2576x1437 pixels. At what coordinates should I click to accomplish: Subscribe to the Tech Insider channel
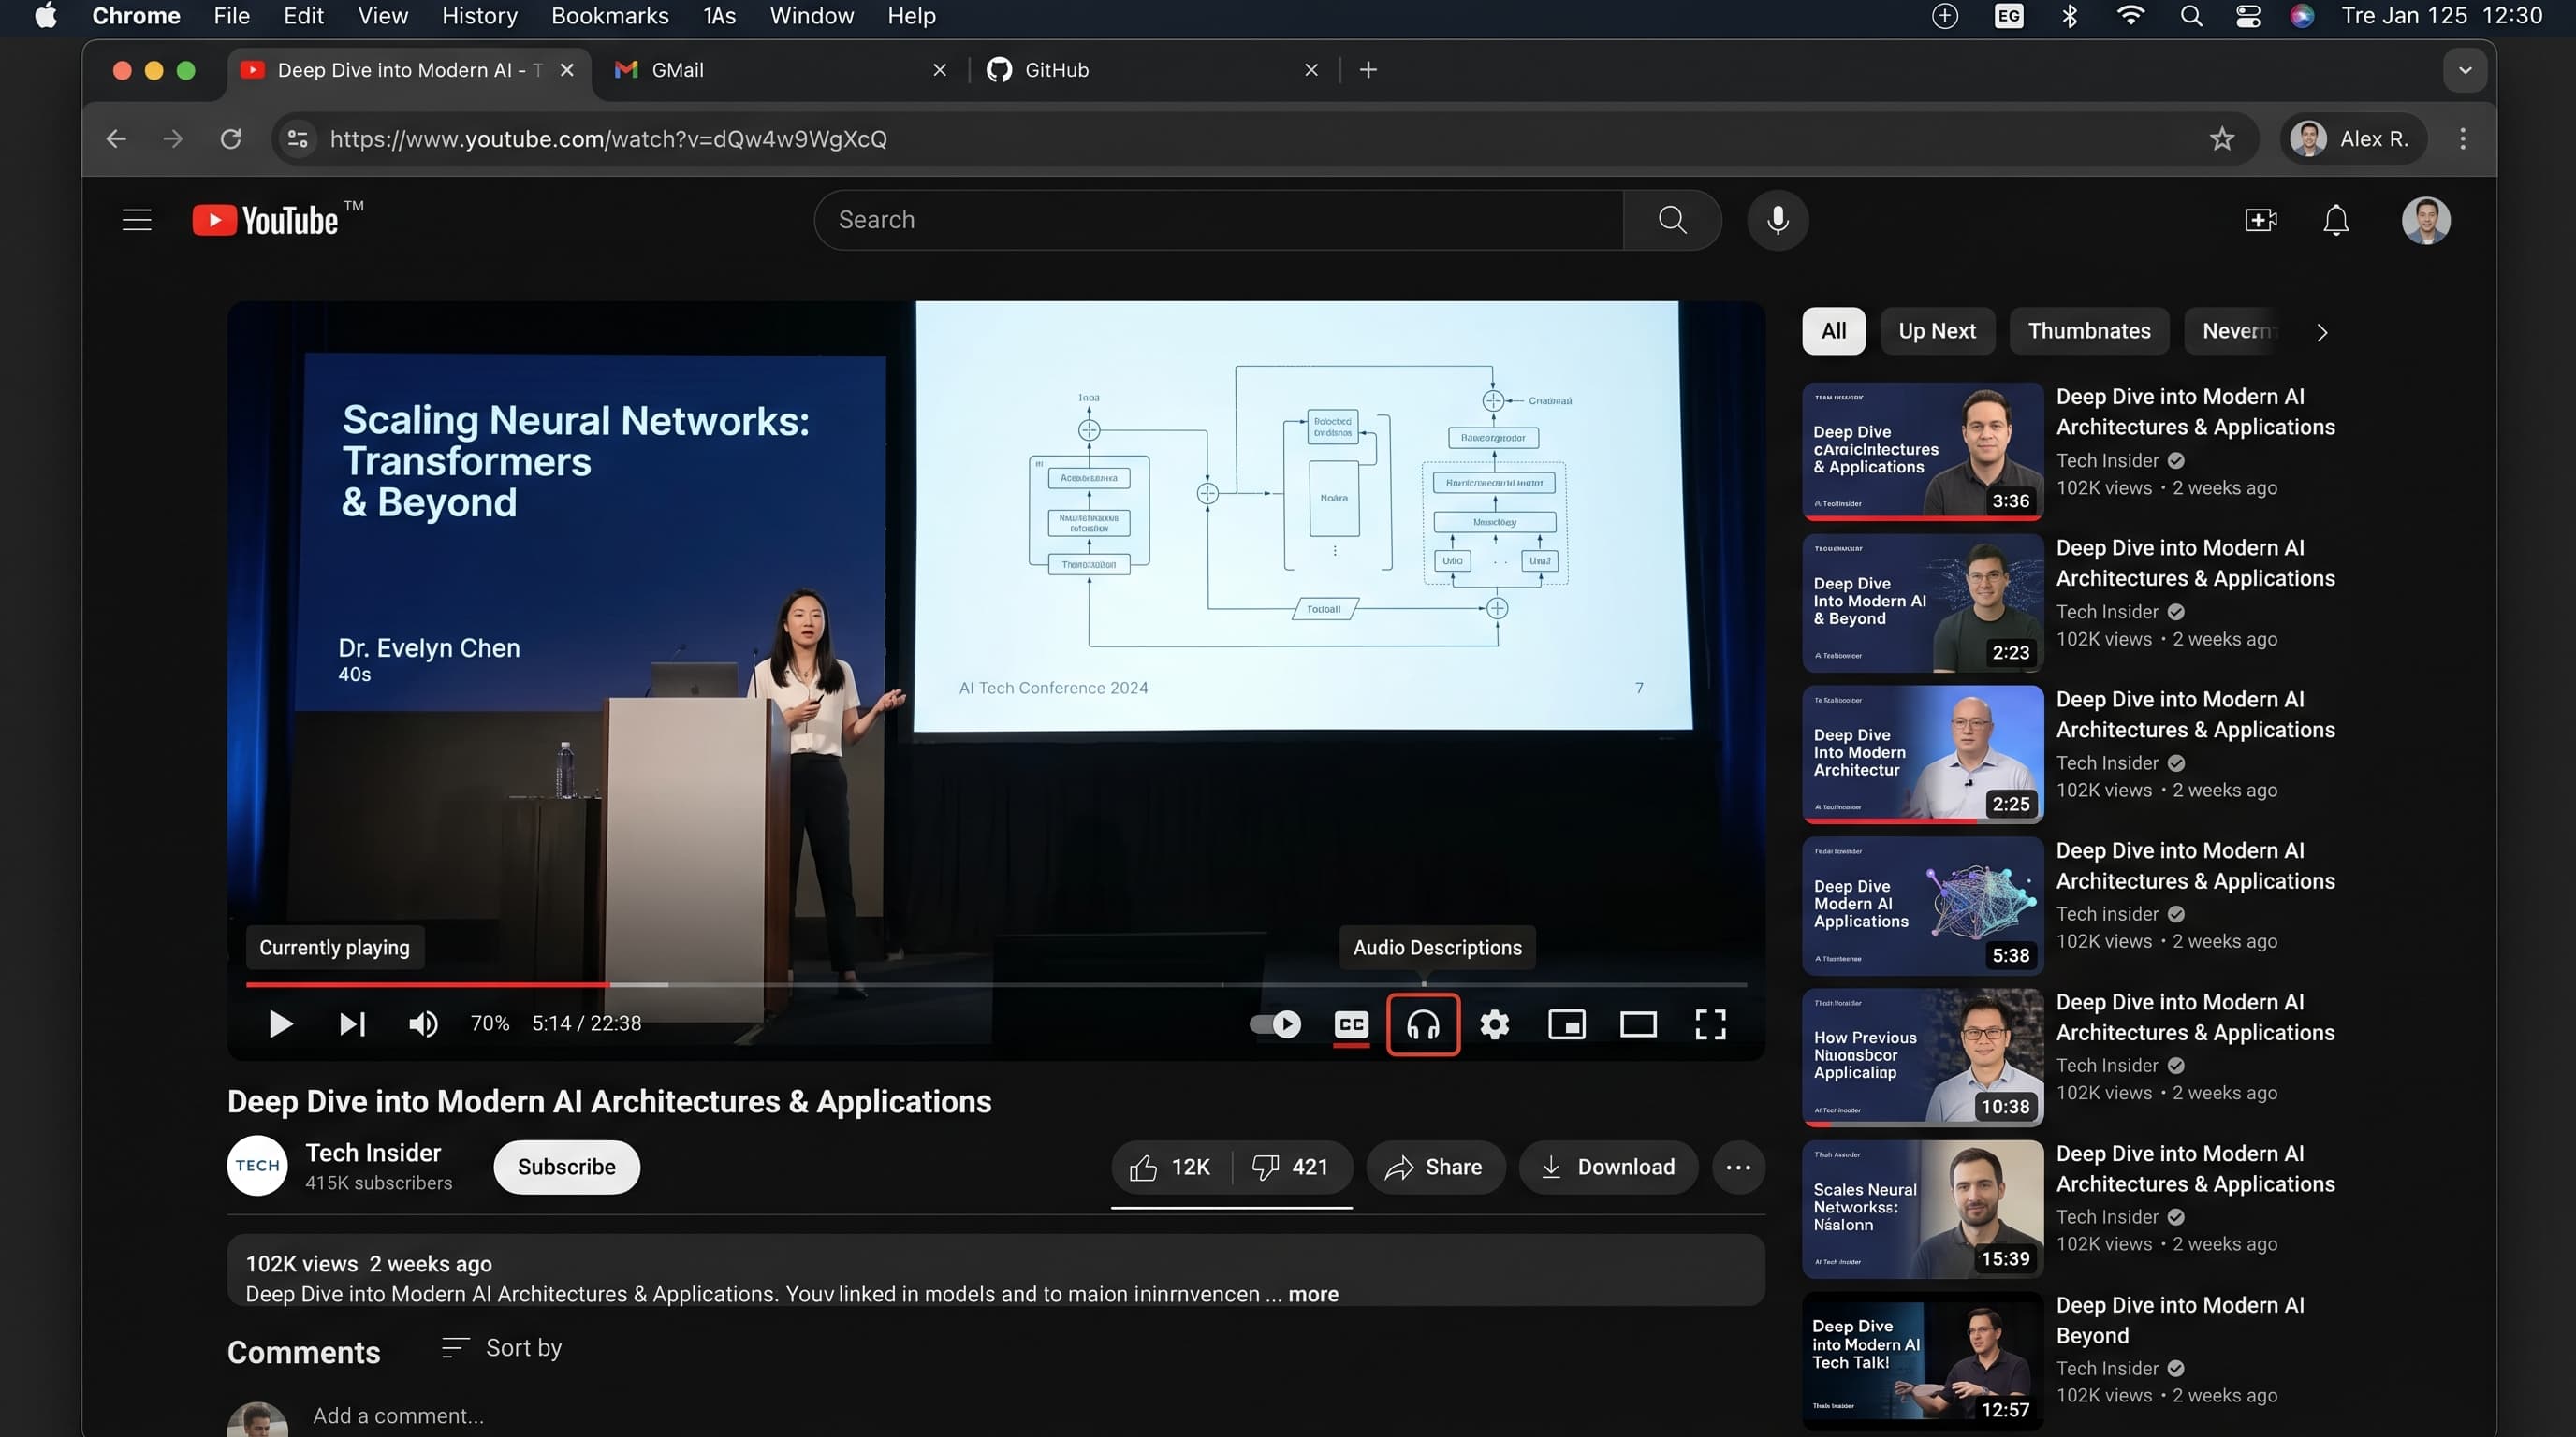pos(566,1168)
